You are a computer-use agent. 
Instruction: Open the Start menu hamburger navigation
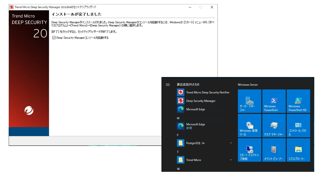tap(168, 85)
